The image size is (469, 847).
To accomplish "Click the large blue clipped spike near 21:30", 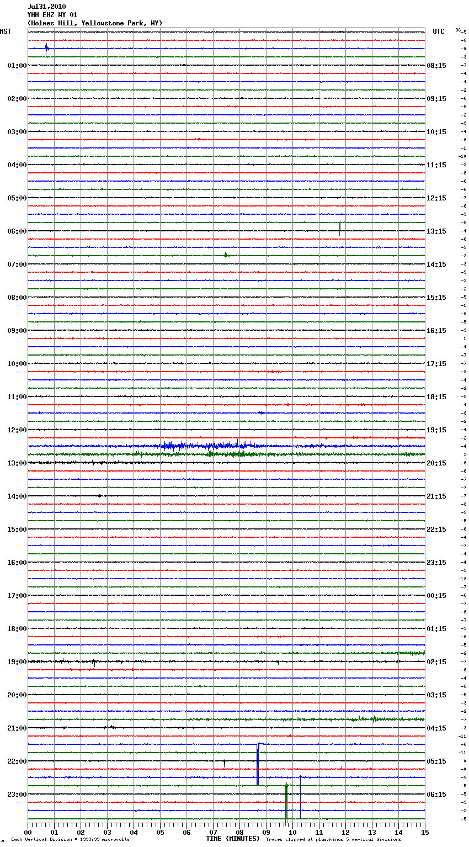I will point(258,764).
